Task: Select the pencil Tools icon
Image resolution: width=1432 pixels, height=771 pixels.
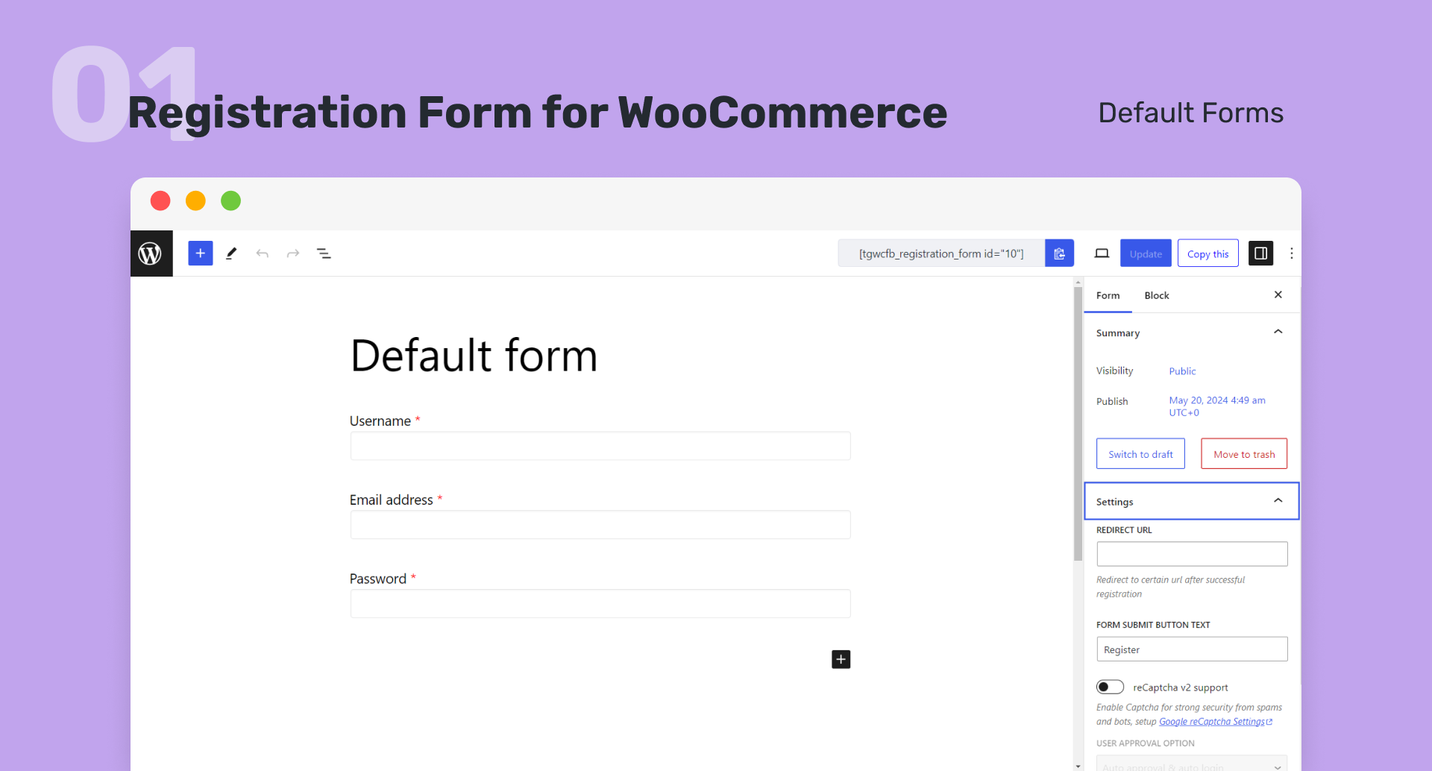Action: (231, 254)
